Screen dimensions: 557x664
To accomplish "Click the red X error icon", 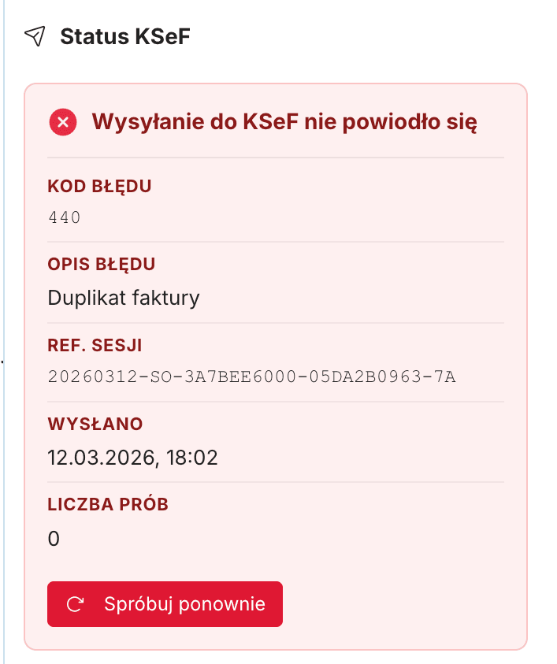I will coord(63,122).
